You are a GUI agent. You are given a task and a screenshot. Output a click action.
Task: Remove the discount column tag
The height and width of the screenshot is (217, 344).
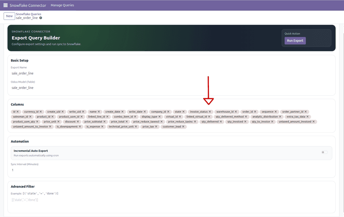[78, 122]
